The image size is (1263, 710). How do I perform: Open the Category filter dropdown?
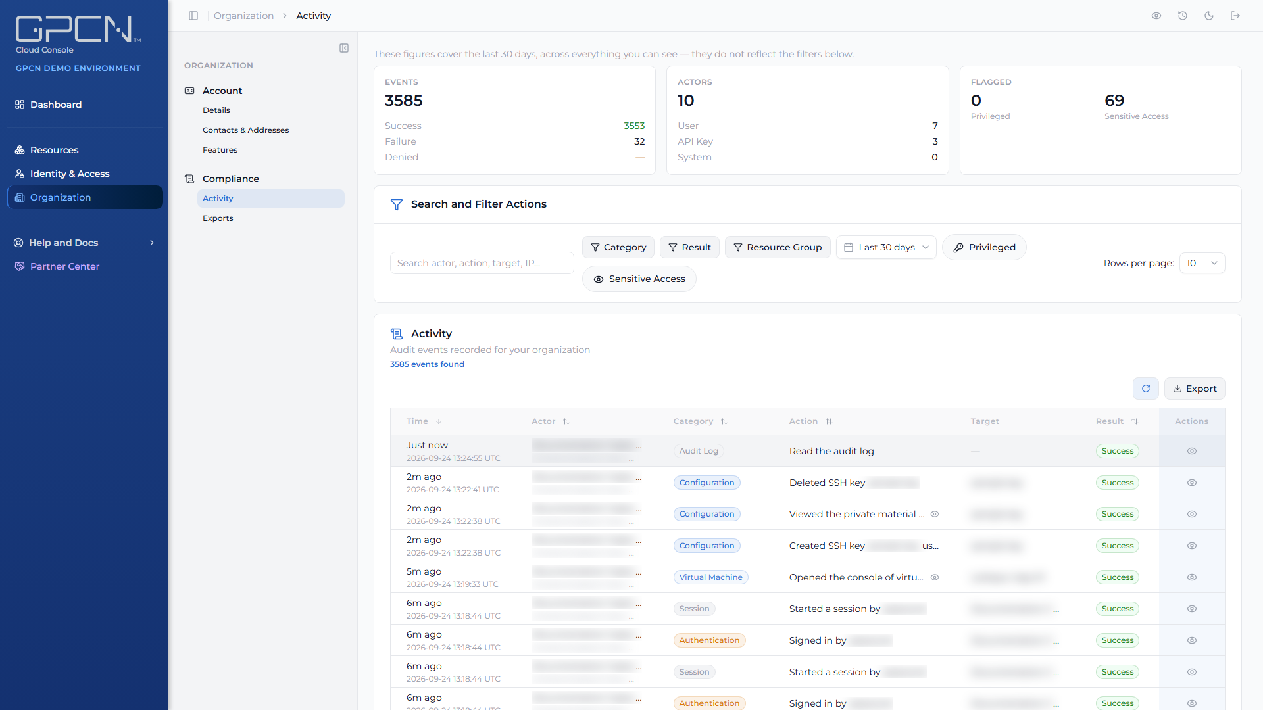pos(618,247)
